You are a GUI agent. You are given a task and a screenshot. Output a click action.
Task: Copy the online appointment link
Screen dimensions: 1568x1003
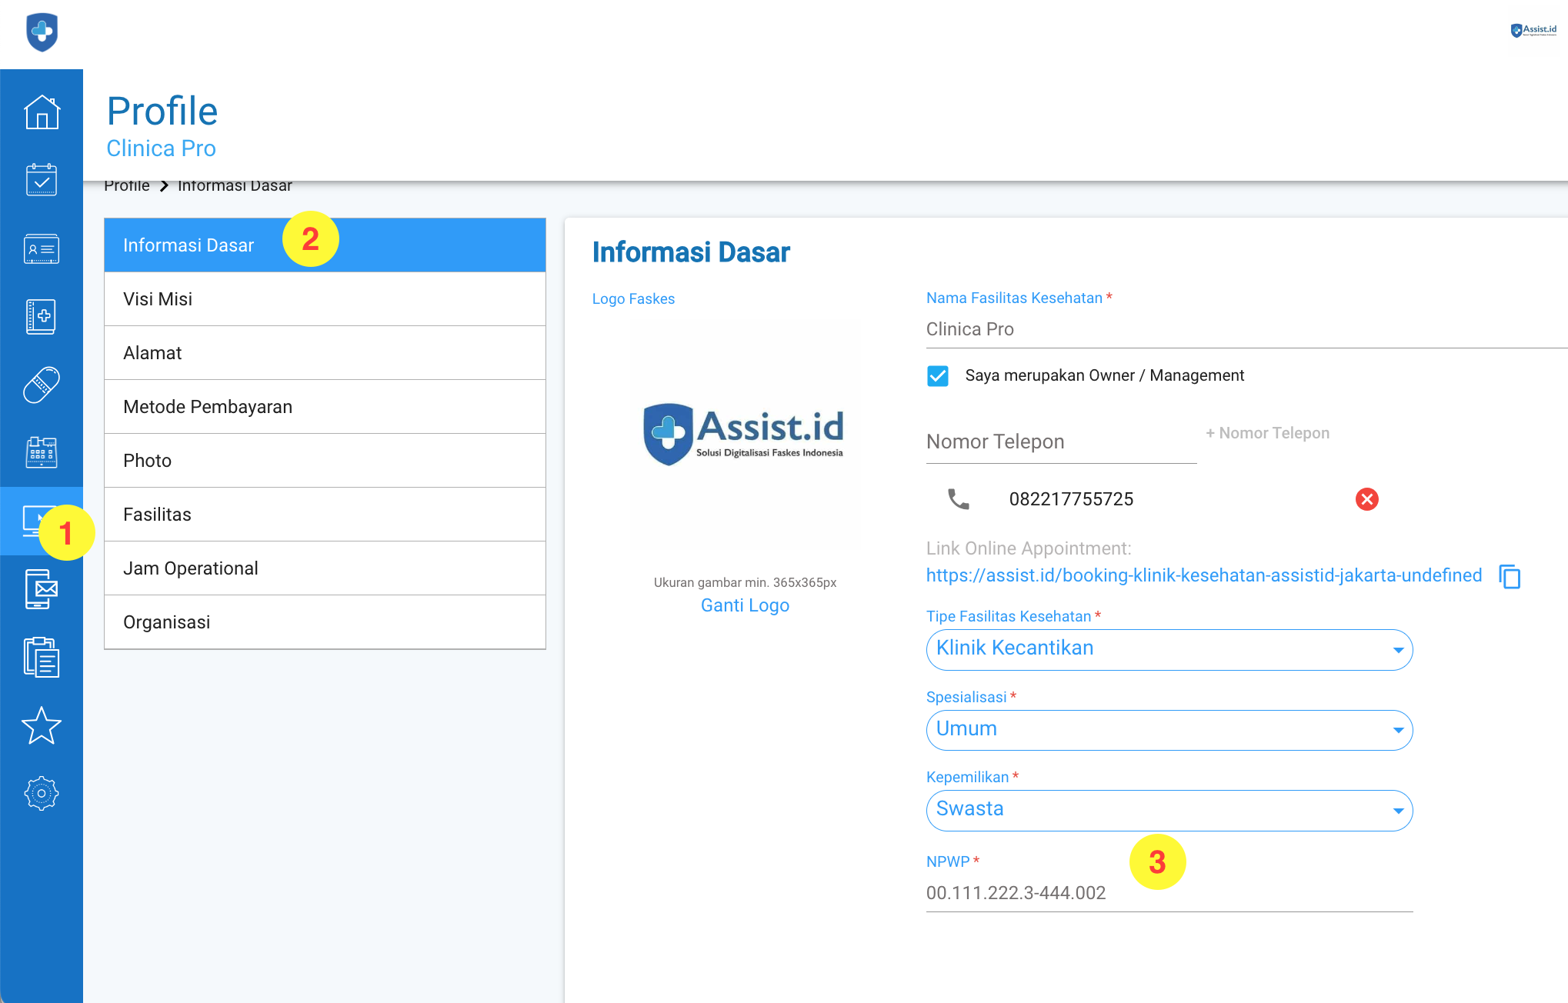(x=1510, y=576)
